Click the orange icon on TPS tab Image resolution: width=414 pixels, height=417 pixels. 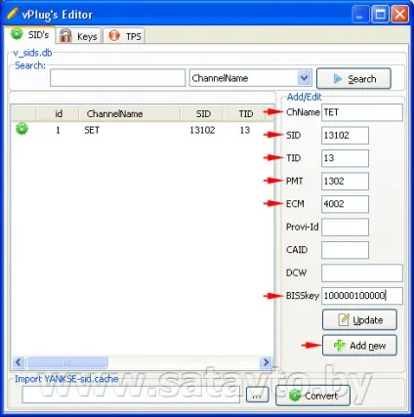[114, 35]
